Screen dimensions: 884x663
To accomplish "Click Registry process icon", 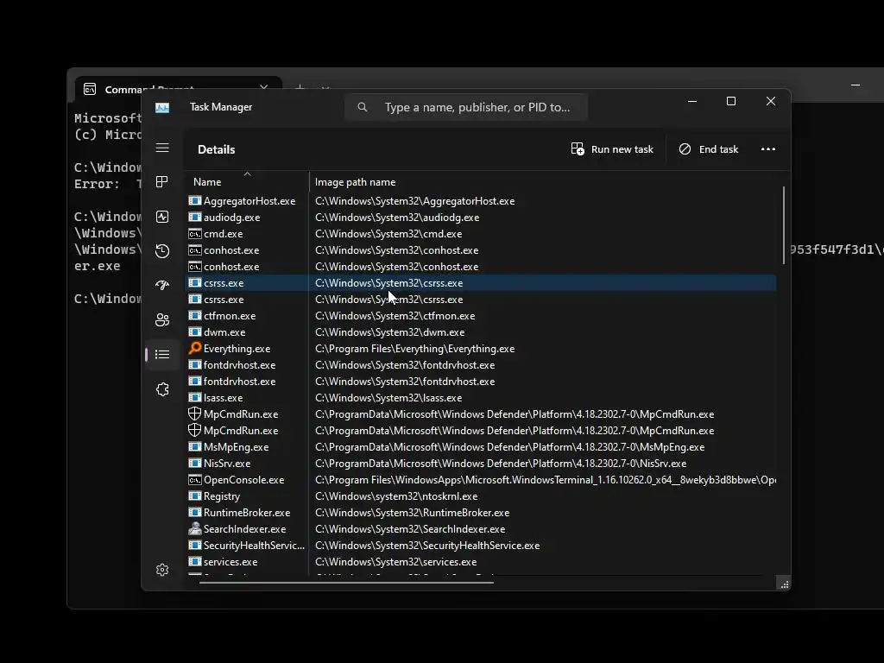I will 194,496.
